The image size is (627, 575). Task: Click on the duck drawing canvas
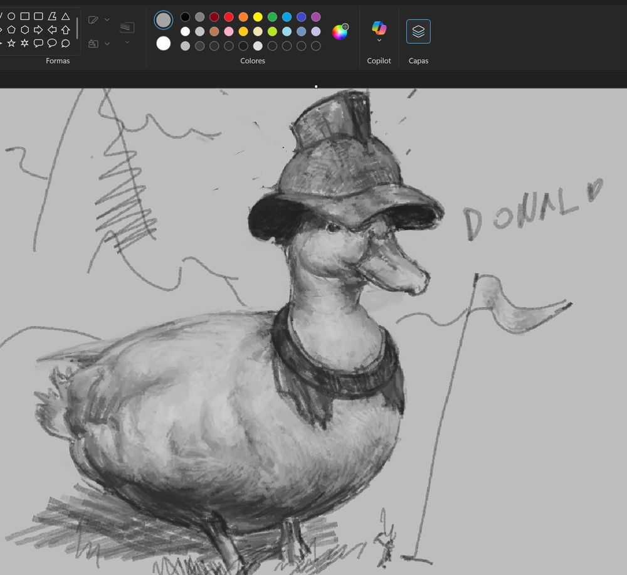[313, 332]
